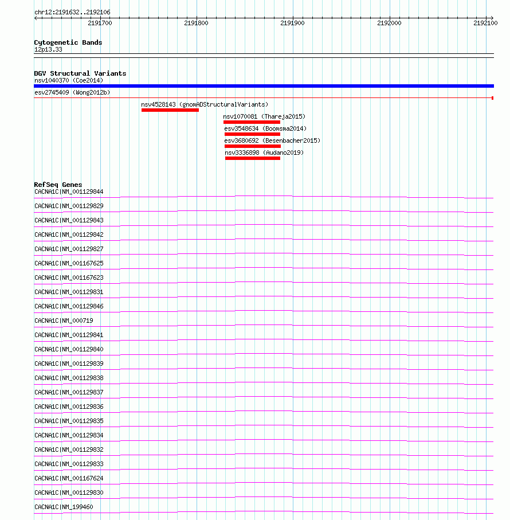Click the red bar under nsv1070081
Image resolution: width=510 pixels, height=520 pixels.
pyautogui.click(x=252, y=122)
